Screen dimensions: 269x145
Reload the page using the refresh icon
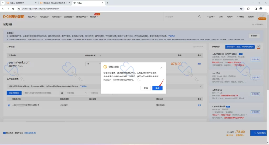tap(13, 9)
